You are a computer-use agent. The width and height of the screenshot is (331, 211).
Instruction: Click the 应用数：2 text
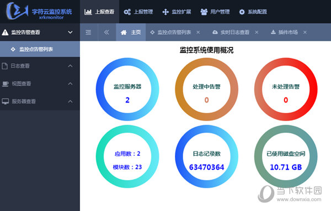127,154
